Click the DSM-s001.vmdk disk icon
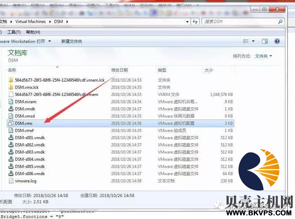The width and height of the screenshot is (295, 219). pyautogui.click(x=11, y=138)
